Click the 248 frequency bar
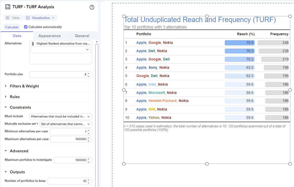This screenshot has width=294, height=187. [273, 43]
